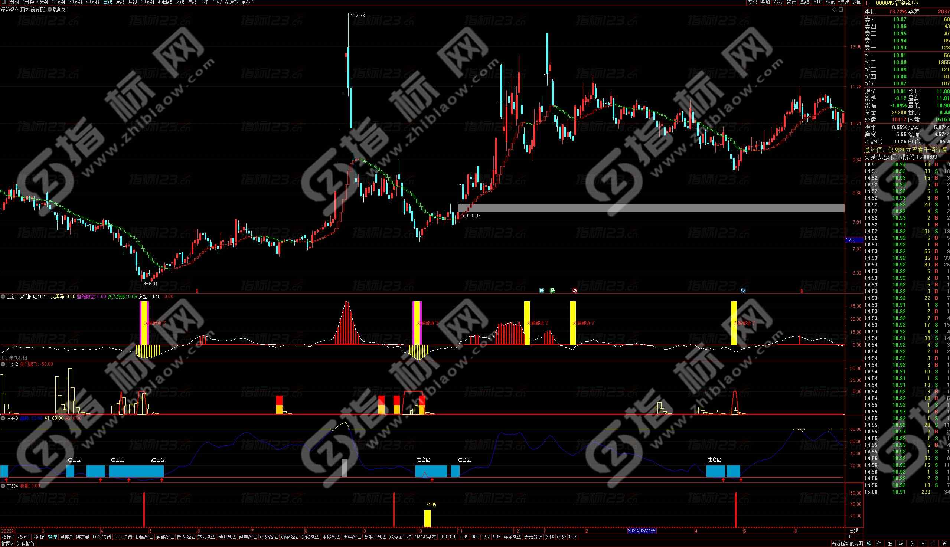Image resolution: width=950 pixels, height=547 pixels.
Task: Click the settings circle icon next to 庄影4
Action: coord(3,486)
